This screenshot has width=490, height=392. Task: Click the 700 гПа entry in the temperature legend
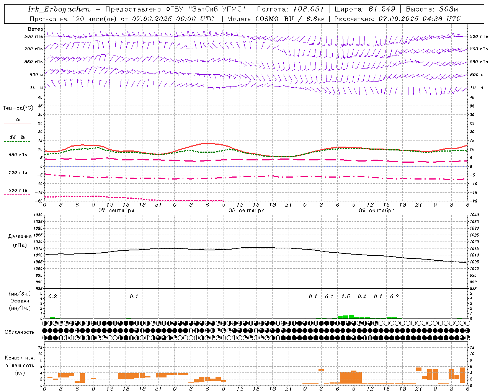pos(18,173)
